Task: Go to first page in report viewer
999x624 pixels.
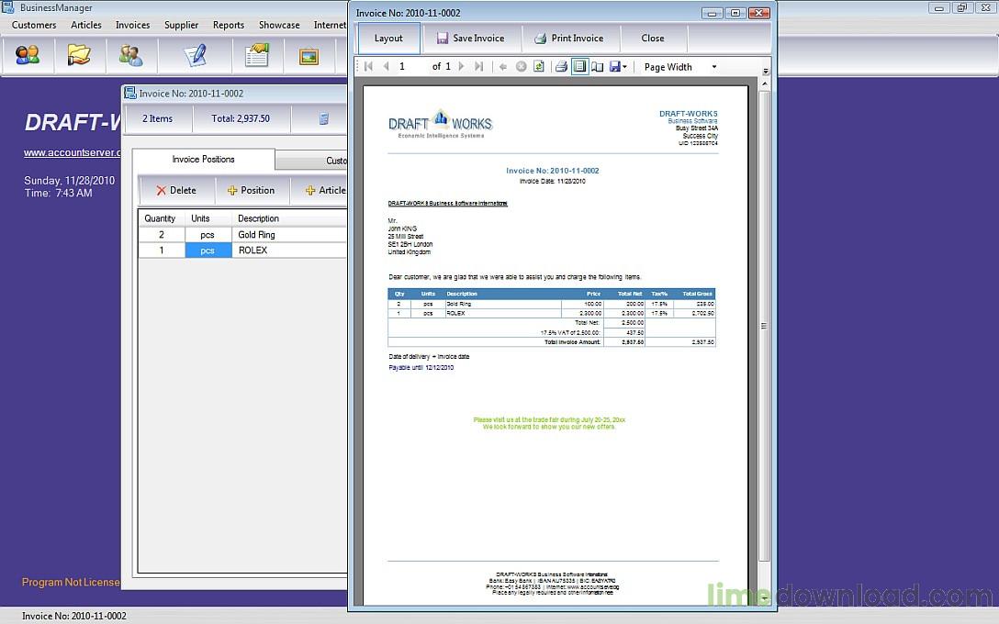Action: (x=368, y=66)
